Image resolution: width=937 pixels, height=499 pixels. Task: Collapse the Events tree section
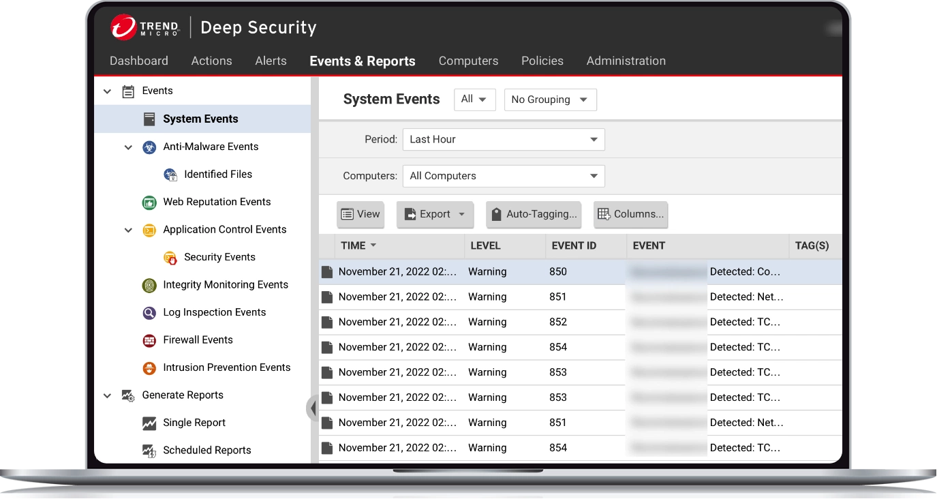(107, 91)
